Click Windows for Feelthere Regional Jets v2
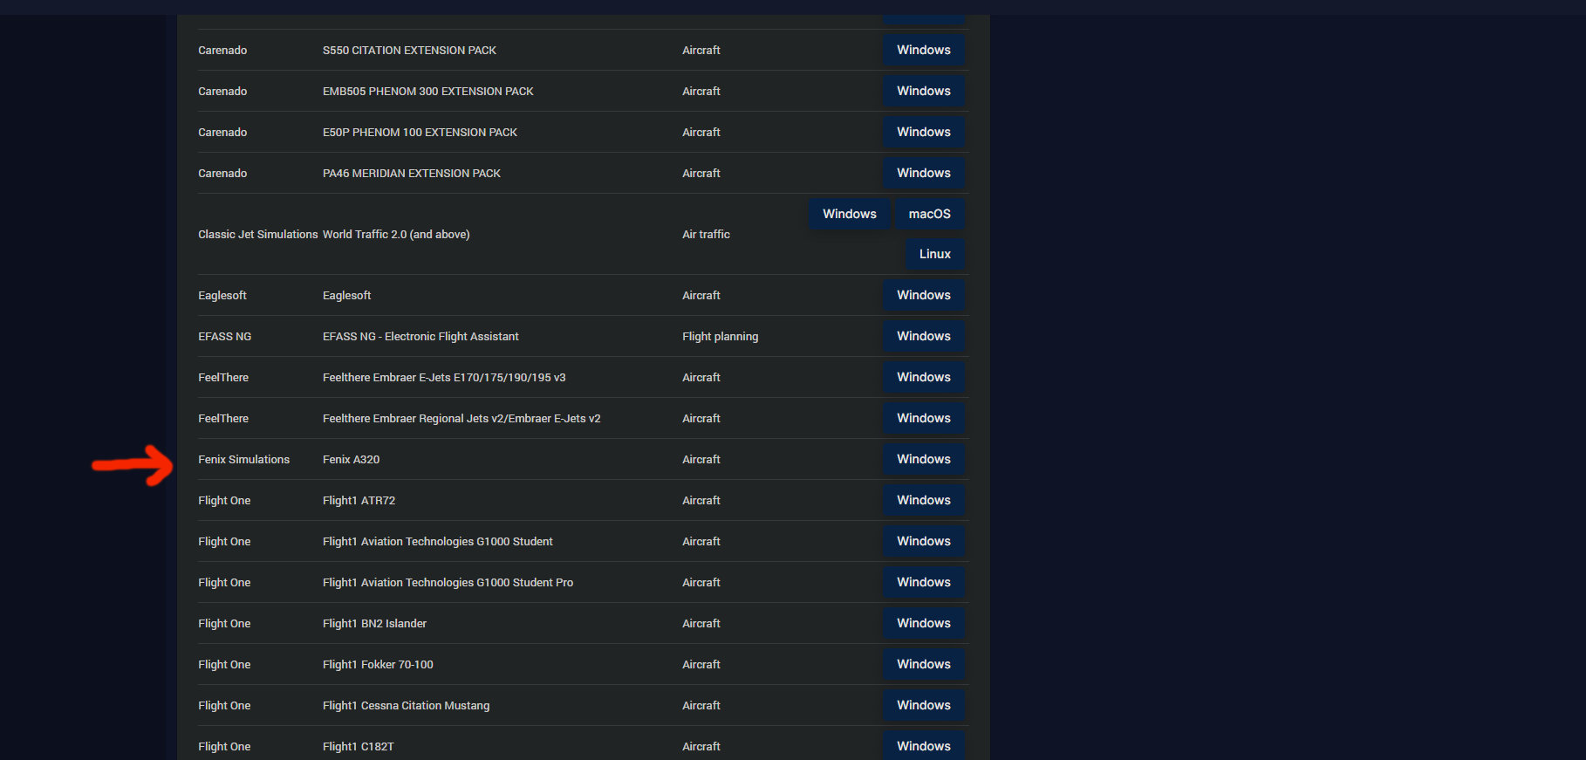Image resolution: width=1586 pixels, height=760 pixels. 924,418
